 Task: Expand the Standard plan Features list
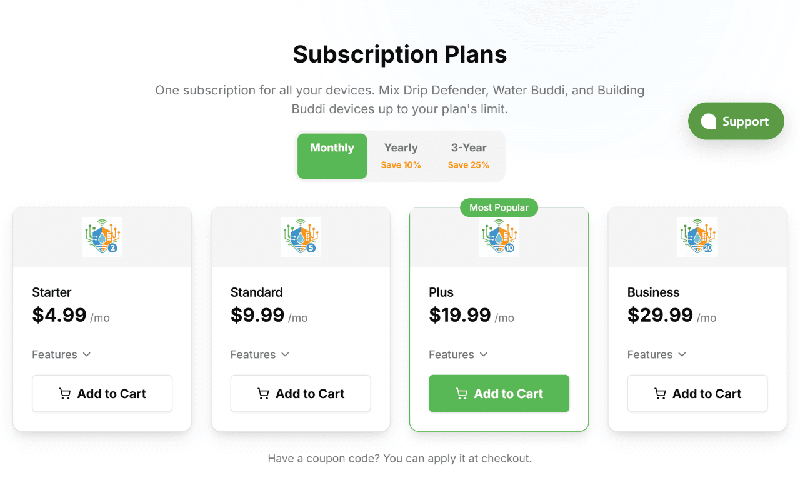coord(259,354)
